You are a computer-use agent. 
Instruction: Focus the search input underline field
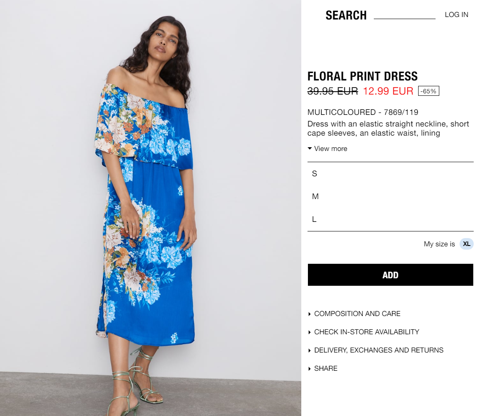pyautogui.click(x=404, y=15)
